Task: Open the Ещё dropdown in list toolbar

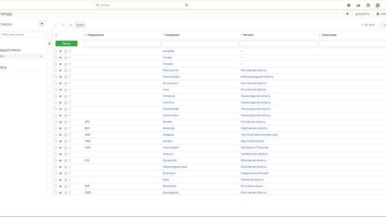Action: [80, 25]
